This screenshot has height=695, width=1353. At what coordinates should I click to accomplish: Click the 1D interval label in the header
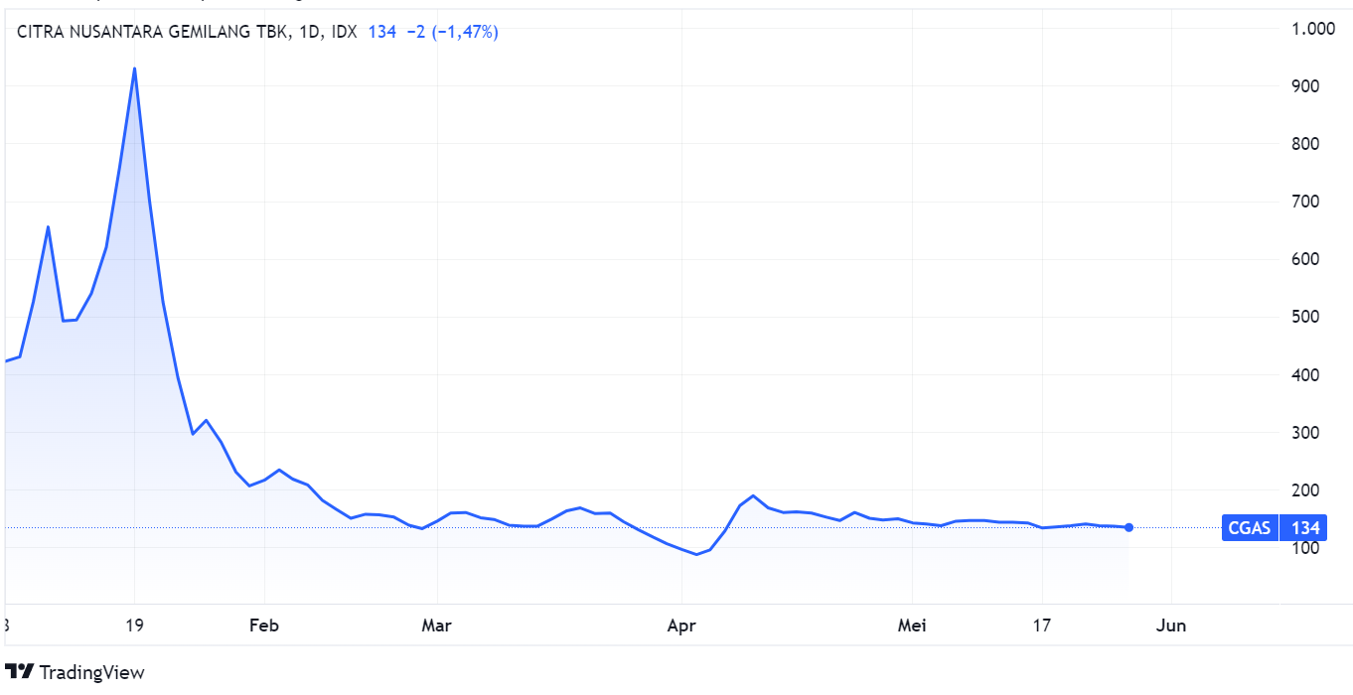pyautogui.click(x=311, y=32)
